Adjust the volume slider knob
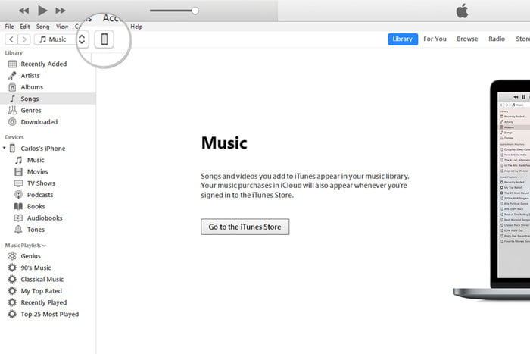Viewport: 530px width, 354px height. pyautogui.click(x=195, y=11)
